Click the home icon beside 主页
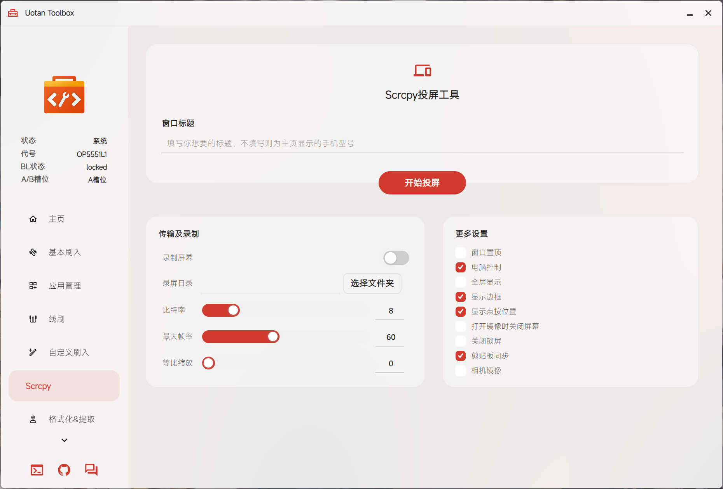 [x=33, y=219]
